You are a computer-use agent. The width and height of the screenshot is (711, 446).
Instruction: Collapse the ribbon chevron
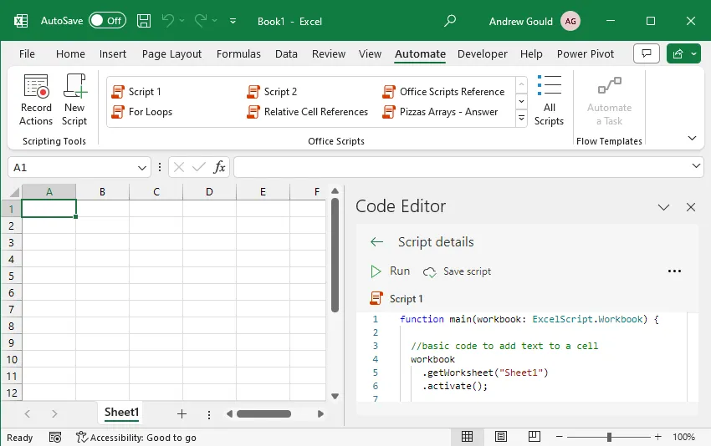point(692,138)
